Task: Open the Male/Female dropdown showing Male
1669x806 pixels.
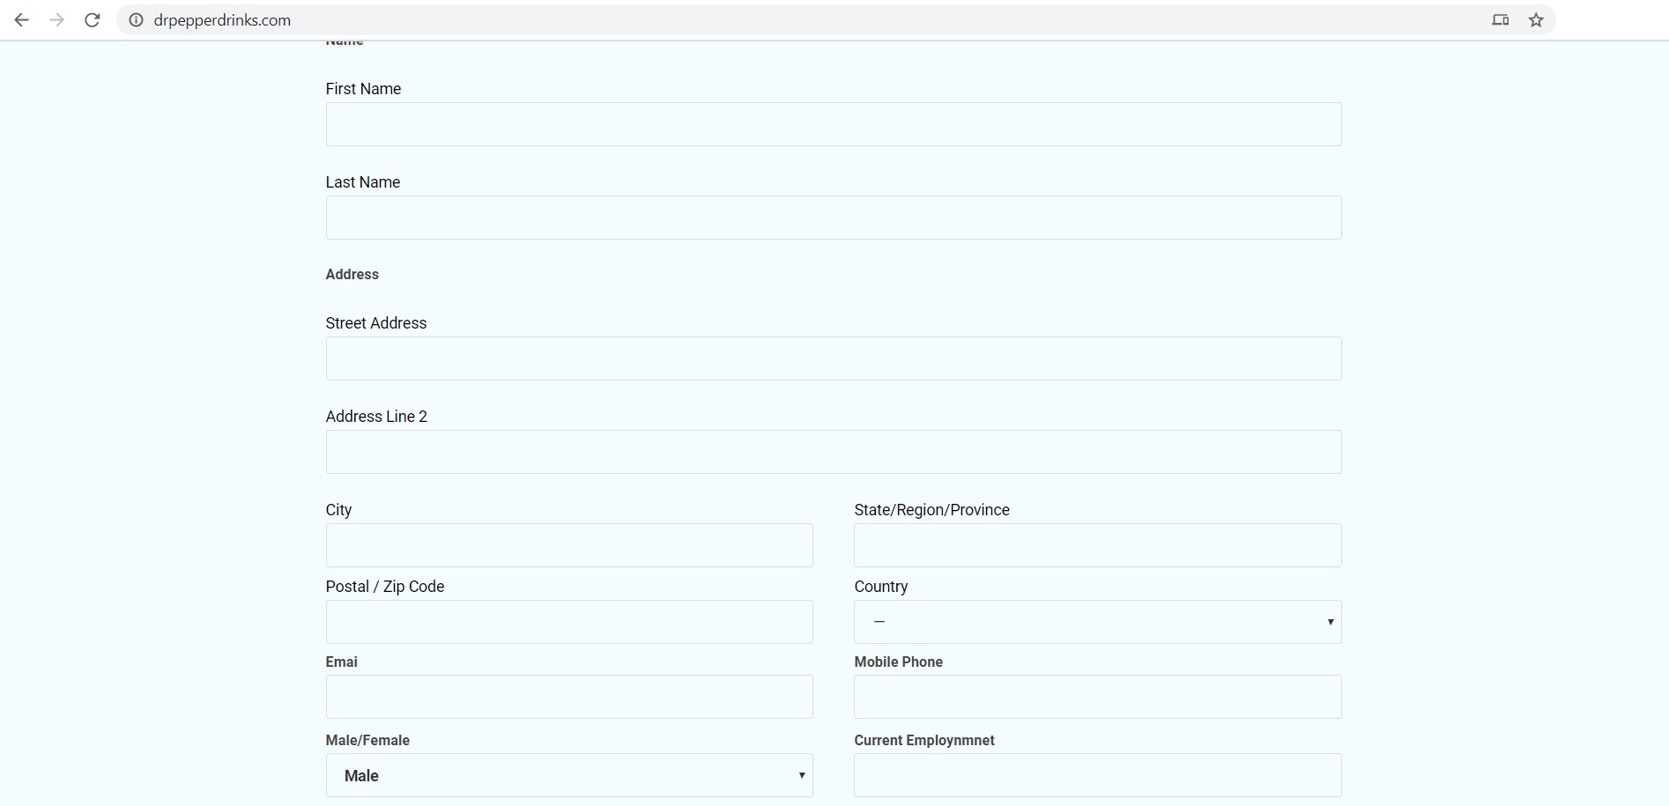Action: click(x=569, y=775)
